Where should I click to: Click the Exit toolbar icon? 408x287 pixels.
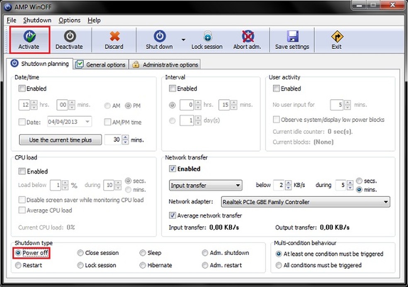coord(337,36)
